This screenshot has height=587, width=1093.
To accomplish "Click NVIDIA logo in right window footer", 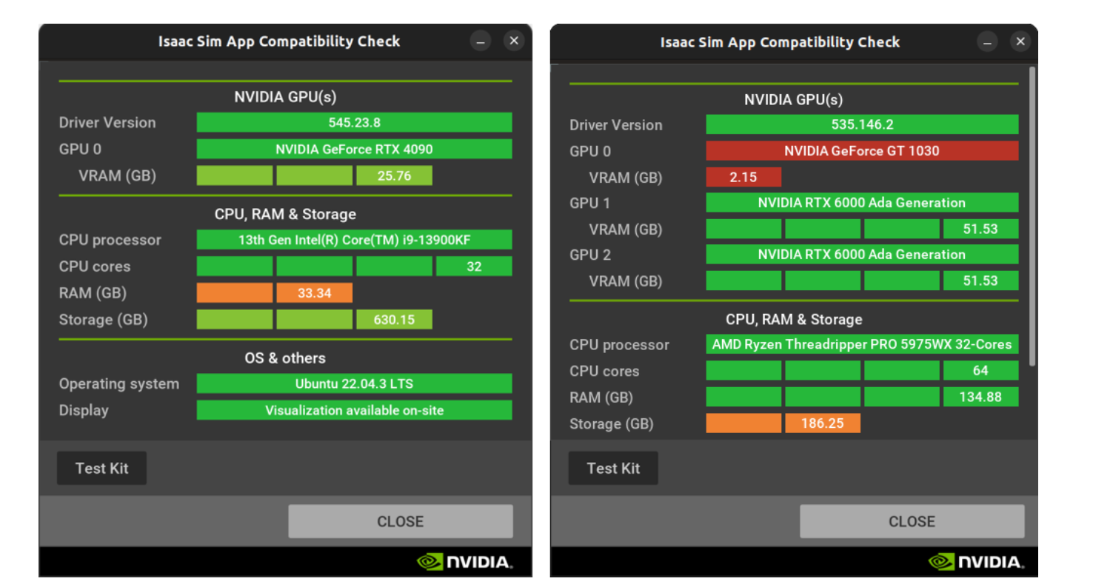I will point(976,562).
